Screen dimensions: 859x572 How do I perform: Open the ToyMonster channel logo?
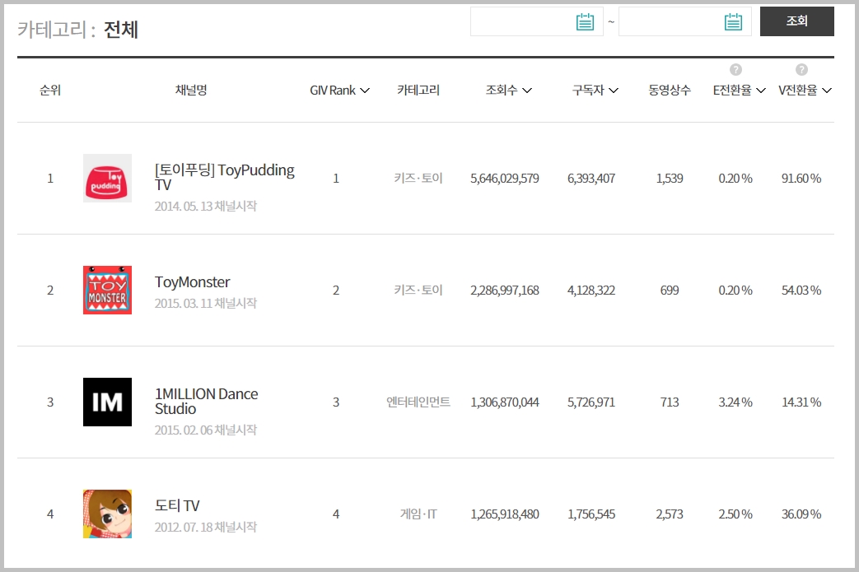pos(107,290)
